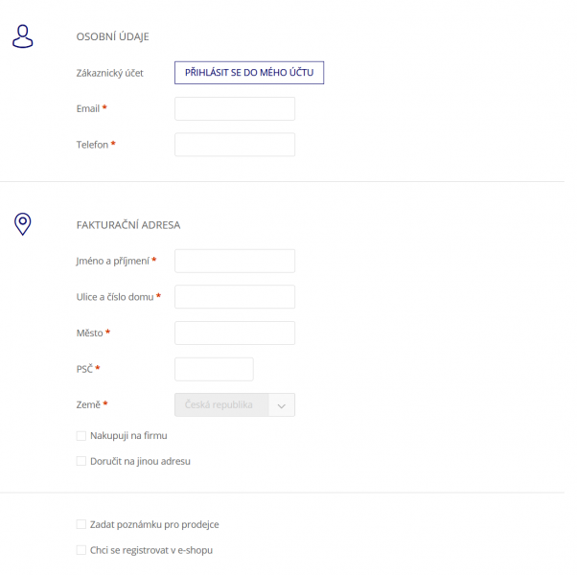577x575 pixels.
Task: Click the map pin icon beside Fakturační adresa
Action: click(22, 223)
